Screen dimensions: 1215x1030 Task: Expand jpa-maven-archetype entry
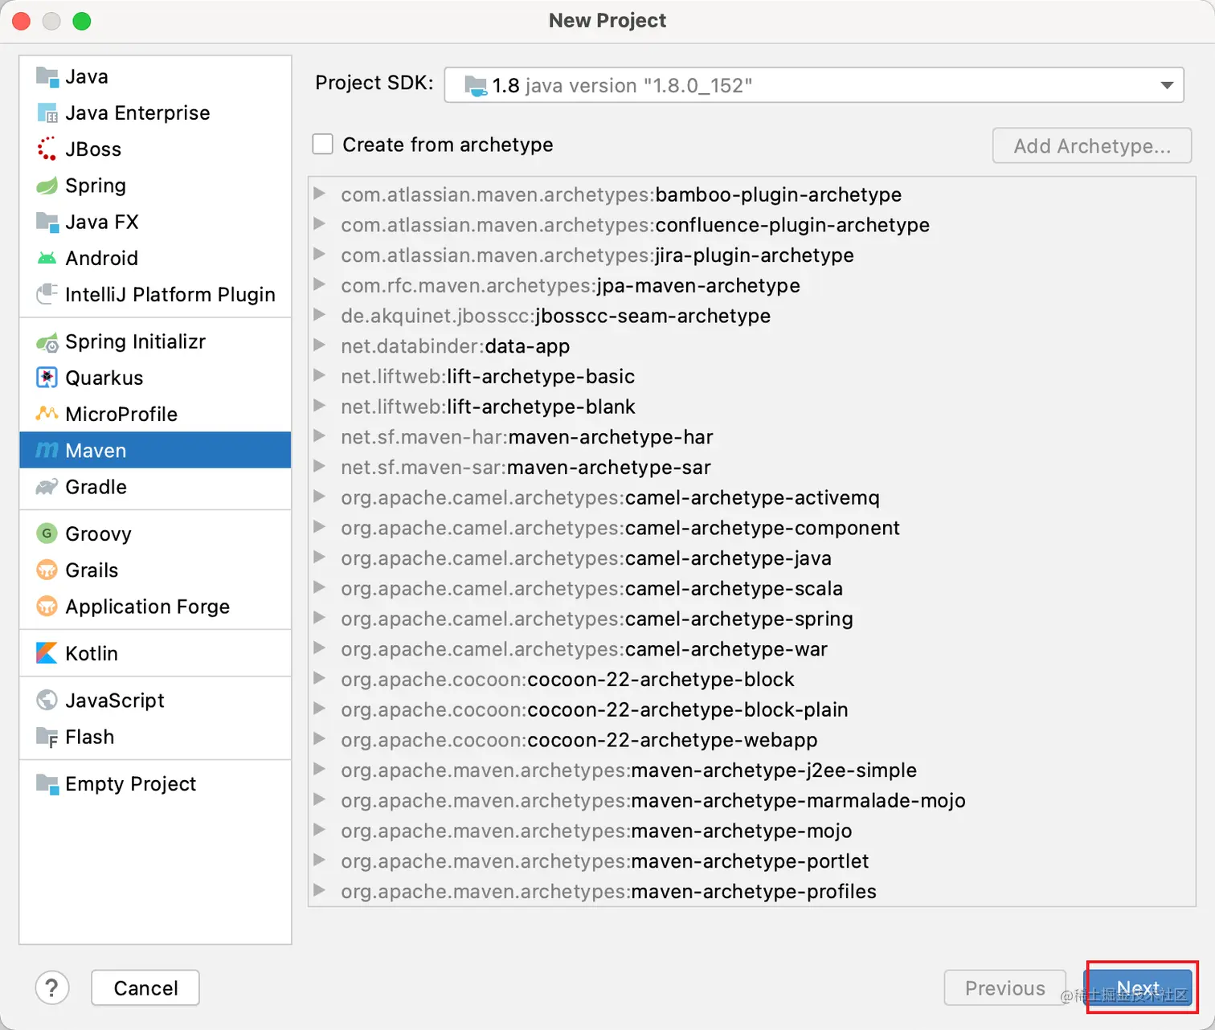pyautogui.click(x=319, y=284)
